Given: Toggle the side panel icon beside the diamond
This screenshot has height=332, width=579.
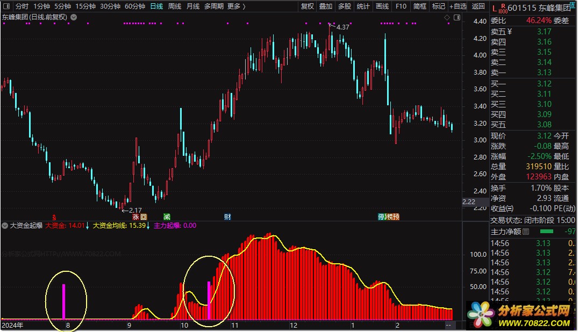Looking at the screenshot, I should coord(457,17).
